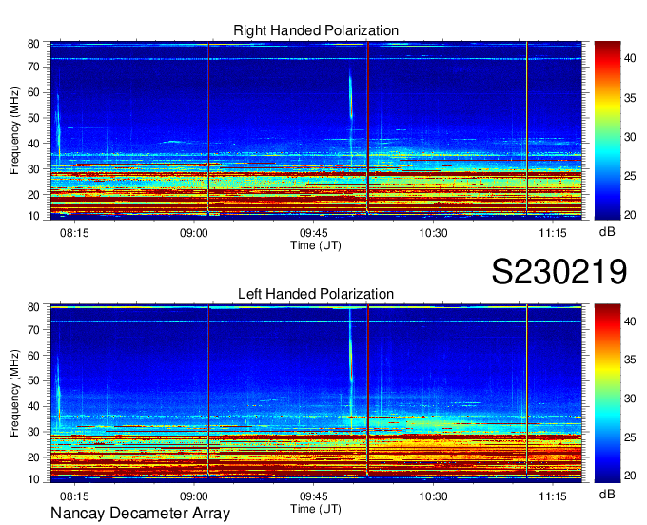The image size is (647, 525).
Task: Click the 'dB' unit label under bottom color bar
Action: tap(607, 494)
